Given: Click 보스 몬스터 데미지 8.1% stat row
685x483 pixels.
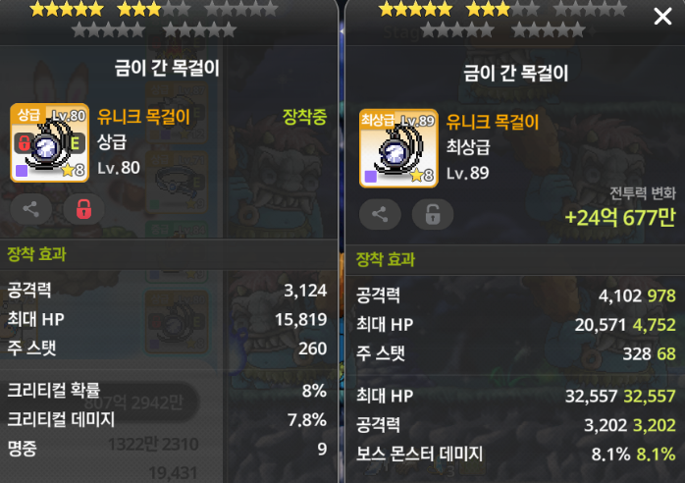Looking at the screenshot, I should point(515,455).
